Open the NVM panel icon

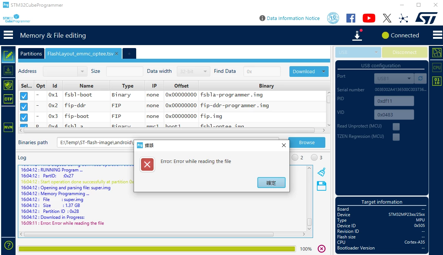(9, 127)
